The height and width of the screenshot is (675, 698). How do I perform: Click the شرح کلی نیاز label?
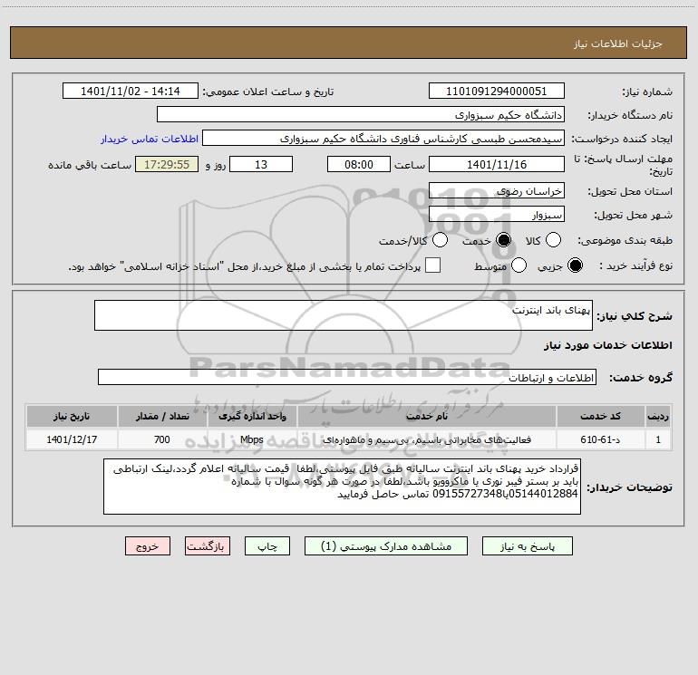click(635, 316)
